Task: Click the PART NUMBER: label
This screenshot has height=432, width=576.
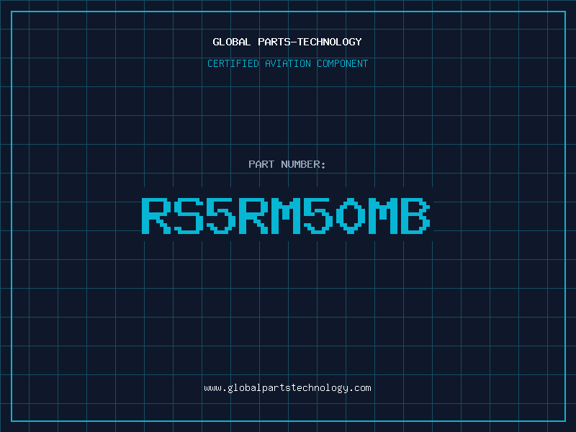Action: pos(287,164)
